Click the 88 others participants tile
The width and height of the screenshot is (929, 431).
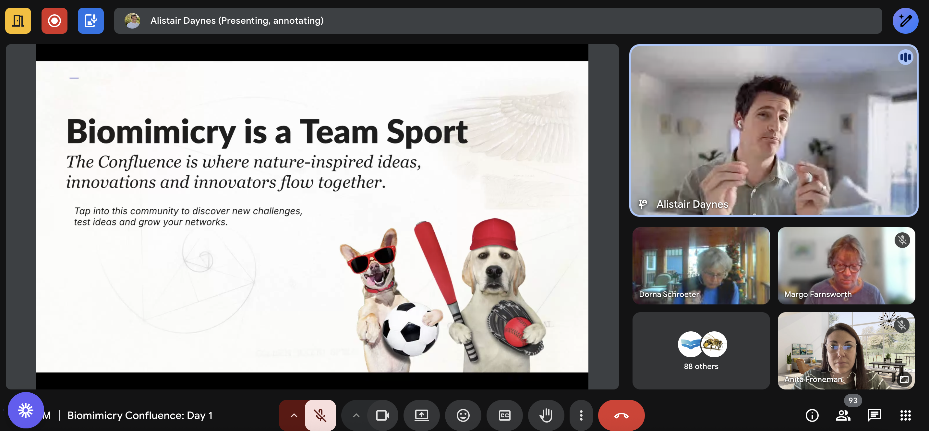701,351
